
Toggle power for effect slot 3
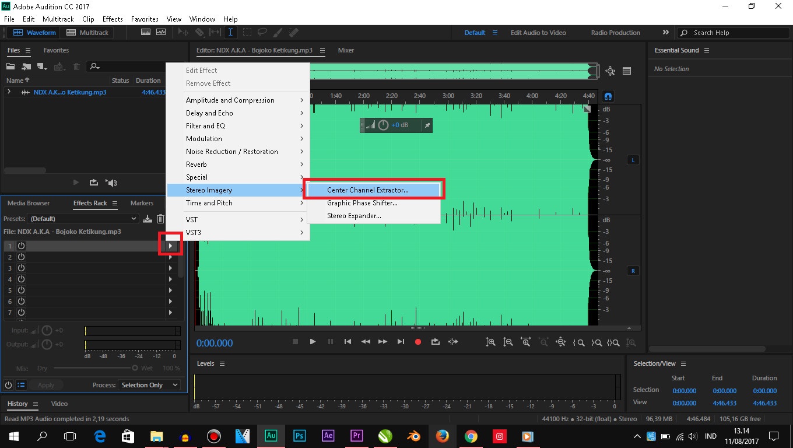(21, 268)
